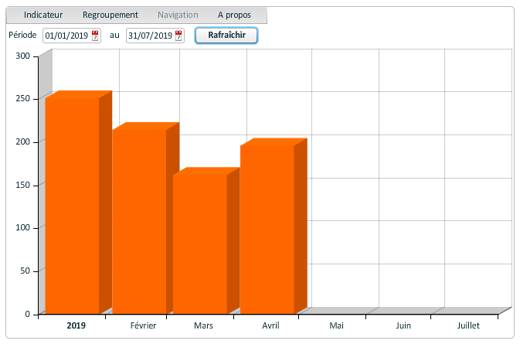Click the 200 value on the y-axis
Image resolution: width=520 pixels, height=344 pixels.
click(22, 141)
